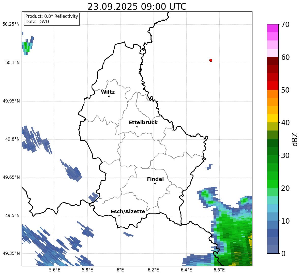Click the 6.2°E longitude label
The height and width of the screenshot is (275, 301).
click(x=153, y=270)
